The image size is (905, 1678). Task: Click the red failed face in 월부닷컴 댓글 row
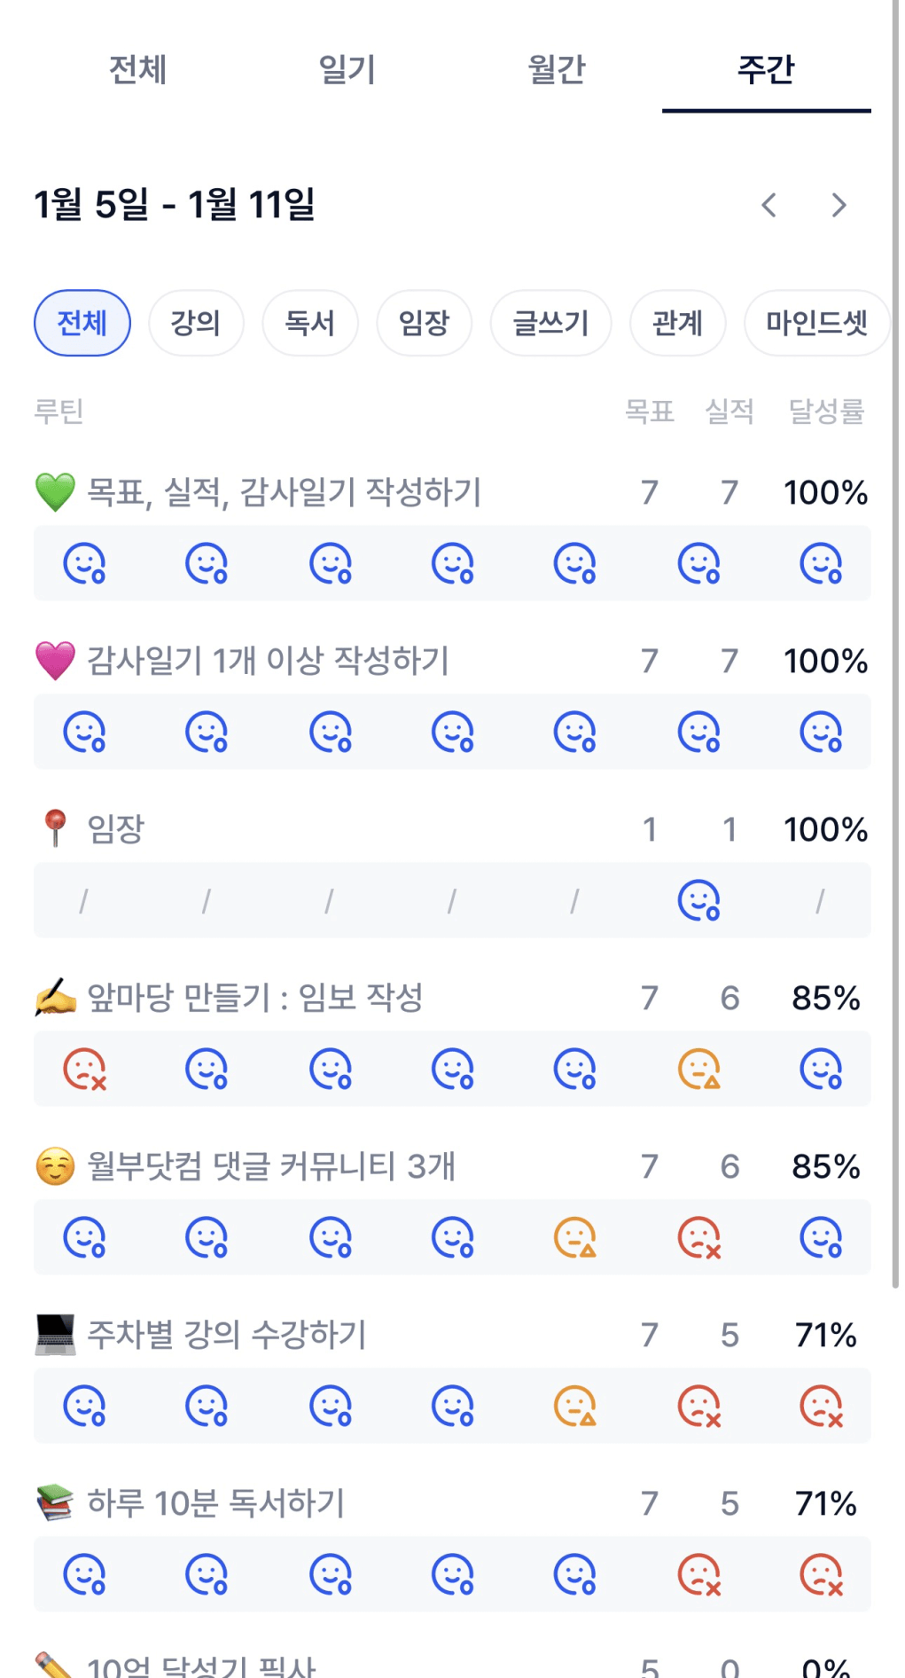pyautogui.click(x=698, y=1237)
